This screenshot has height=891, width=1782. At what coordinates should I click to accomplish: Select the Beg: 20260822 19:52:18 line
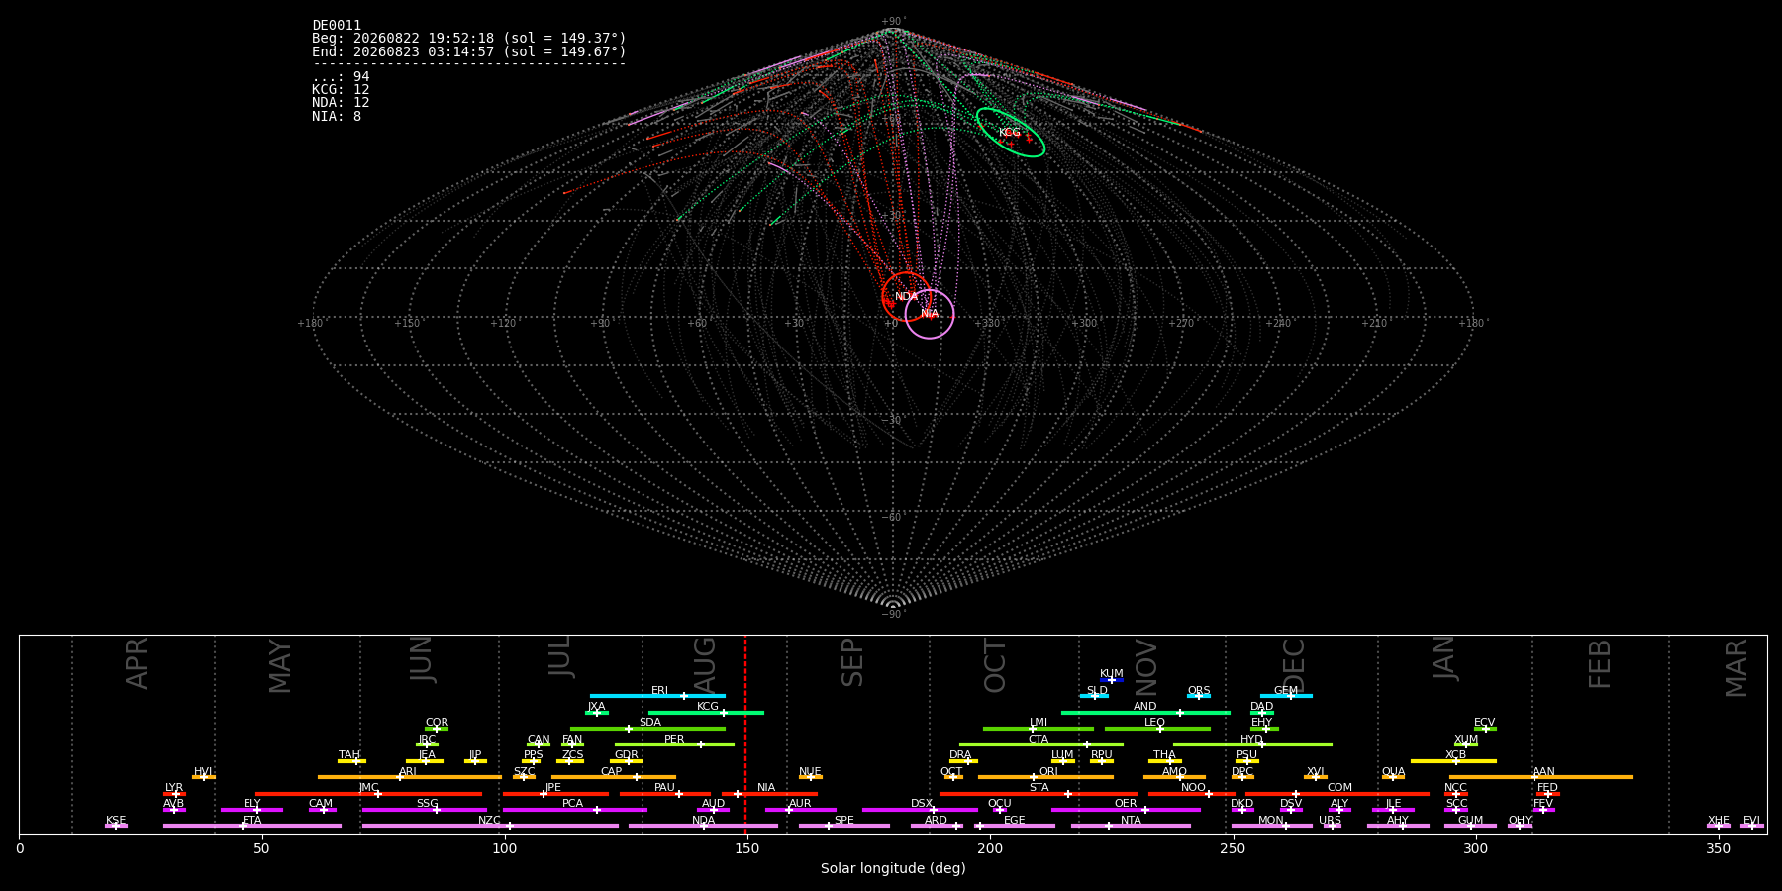(x=469, y=39)
